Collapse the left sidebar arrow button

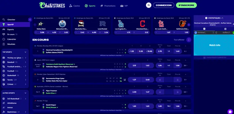(x=30, y=20)
